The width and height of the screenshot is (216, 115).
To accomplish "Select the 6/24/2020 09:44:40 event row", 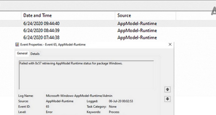I will (x=41, y=23).
